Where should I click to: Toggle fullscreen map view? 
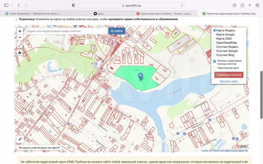point(20,46)
